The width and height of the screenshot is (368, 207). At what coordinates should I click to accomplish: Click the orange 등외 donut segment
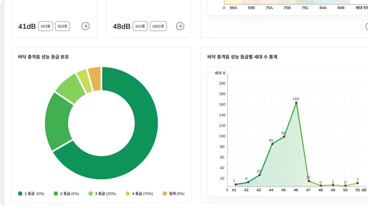[95, 79]
